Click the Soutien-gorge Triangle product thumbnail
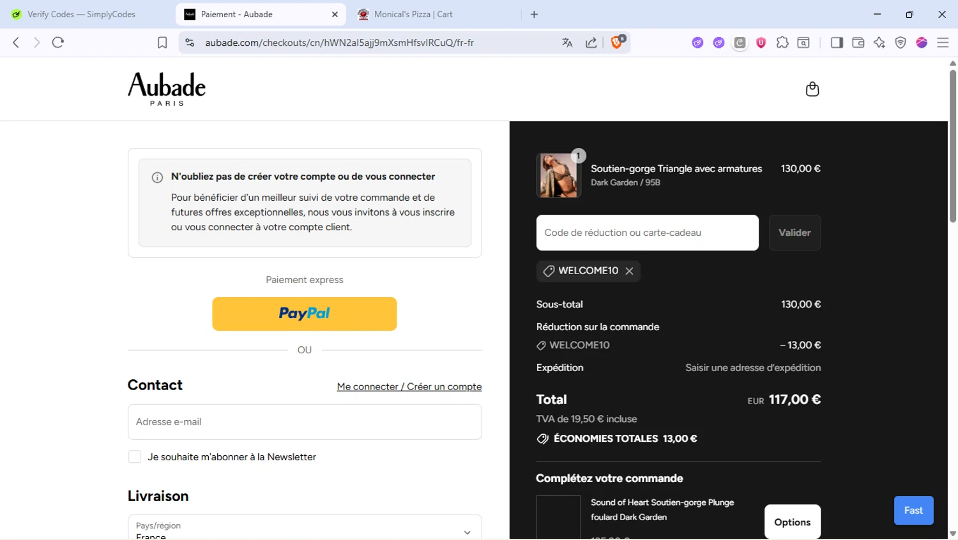 point(558,175)
